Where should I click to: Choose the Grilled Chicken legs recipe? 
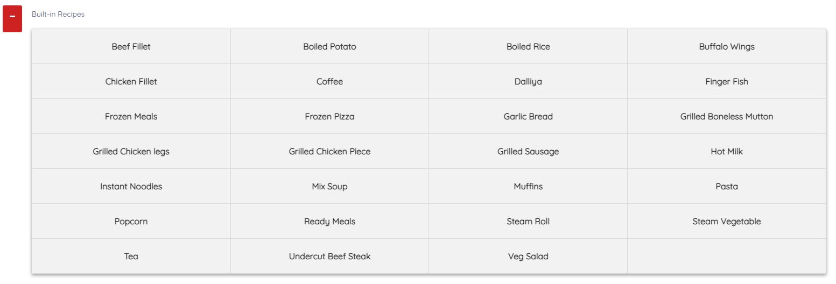131,152
